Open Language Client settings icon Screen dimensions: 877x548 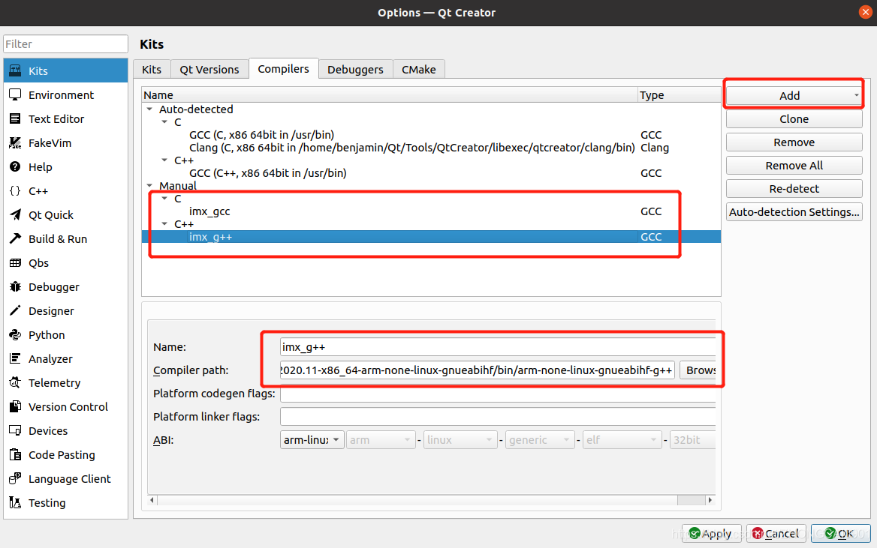(15, 479)
